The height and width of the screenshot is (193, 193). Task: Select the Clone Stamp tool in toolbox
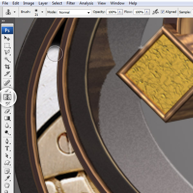click(x=7, y=97)
